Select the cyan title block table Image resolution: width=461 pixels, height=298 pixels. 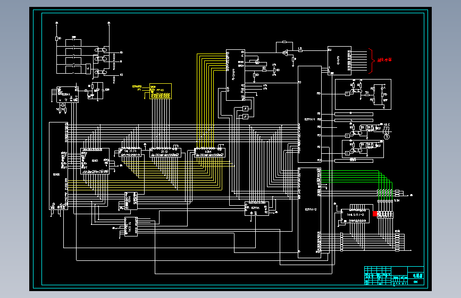(x=394, y=275)
